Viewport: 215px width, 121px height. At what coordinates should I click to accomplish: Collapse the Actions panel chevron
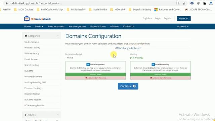[x=57, y=115]
